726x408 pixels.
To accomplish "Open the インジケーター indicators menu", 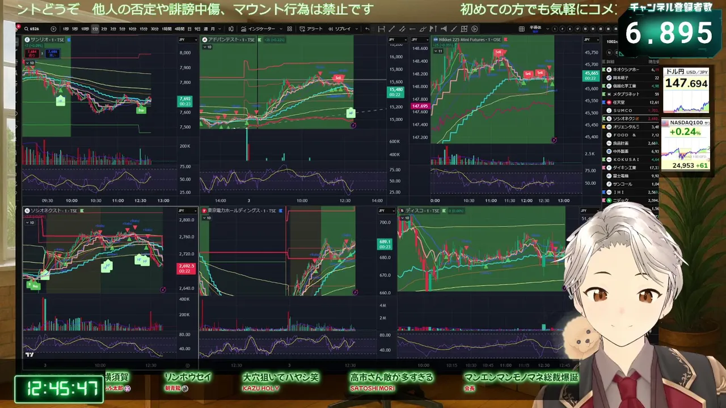I will 258,29.
